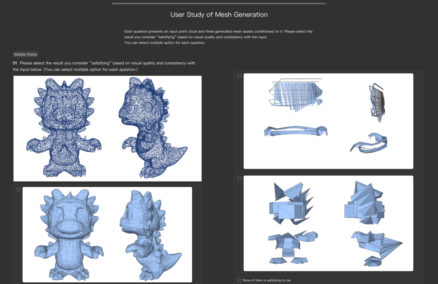Tick the checkbox beside the blocky angular mesh
Screen dimensions: 438x284
click(x=240, y=178)
